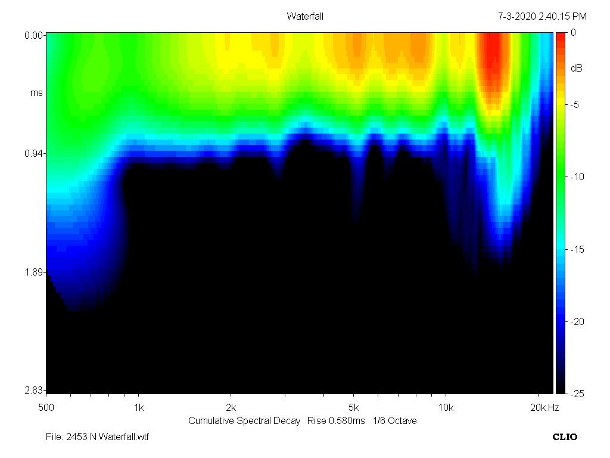The height and width of the screenshot is (458, 610).
Task: Select the 2.83 time axis label
Action: click(x=33, y=390)
